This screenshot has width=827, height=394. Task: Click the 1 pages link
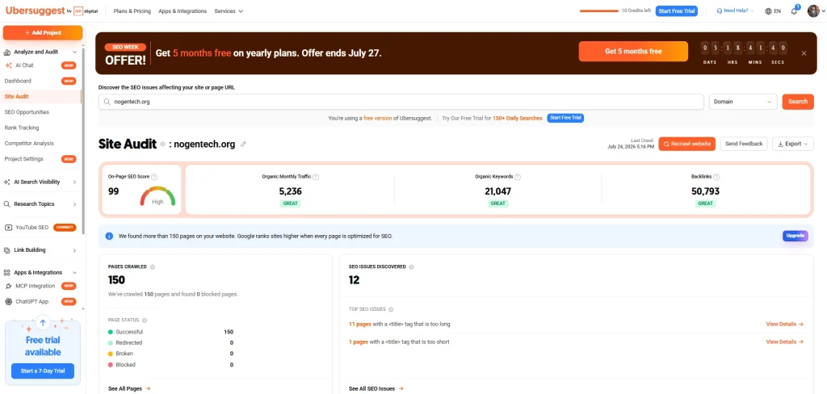[x=358, y=342]
